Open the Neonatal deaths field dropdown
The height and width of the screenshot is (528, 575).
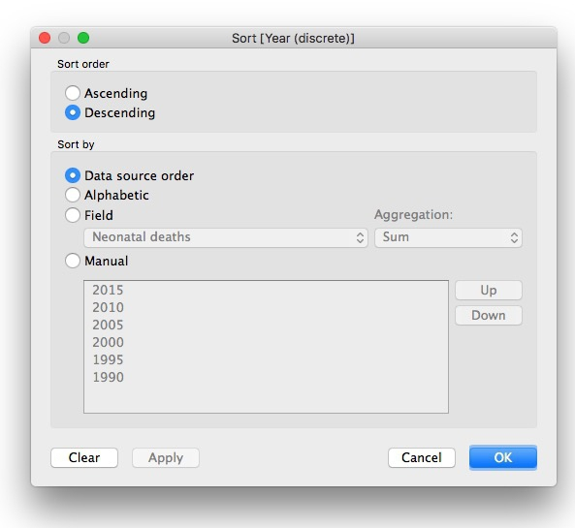[226, 237]
